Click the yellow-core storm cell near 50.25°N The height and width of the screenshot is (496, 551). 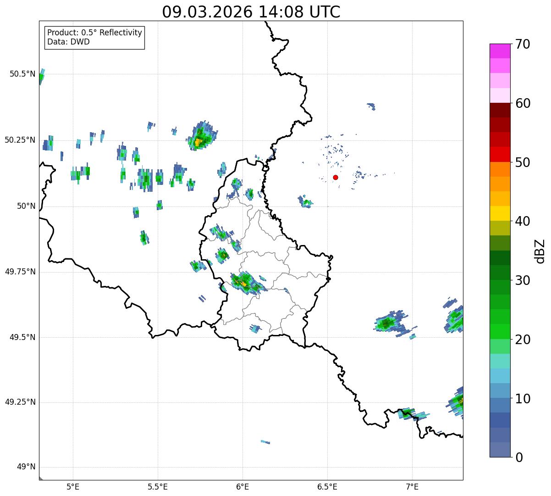pos(198,142)
